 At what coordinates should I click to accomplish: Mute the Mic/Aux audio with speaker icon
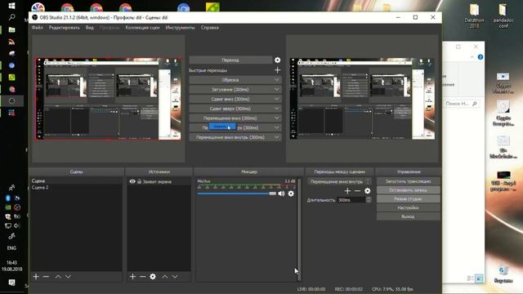281,194
